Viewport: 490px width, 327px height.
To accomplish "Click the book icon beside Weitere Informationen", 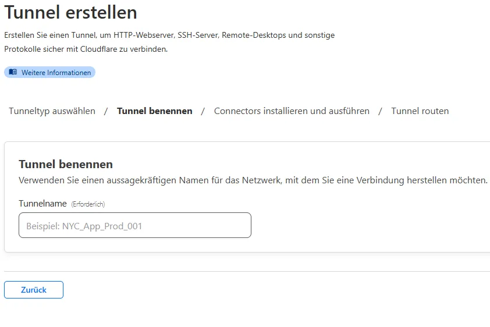I will (13, 72).
